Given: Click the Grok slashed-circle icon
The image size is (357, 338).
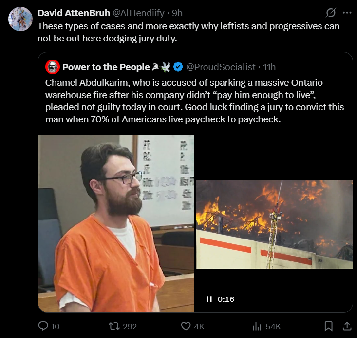Looking at the screenshot, I should click(331, 13).
